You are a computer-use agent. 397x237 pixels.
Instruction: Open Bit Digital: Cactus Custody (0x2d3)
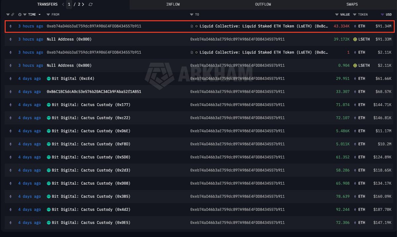pos(91,170)
